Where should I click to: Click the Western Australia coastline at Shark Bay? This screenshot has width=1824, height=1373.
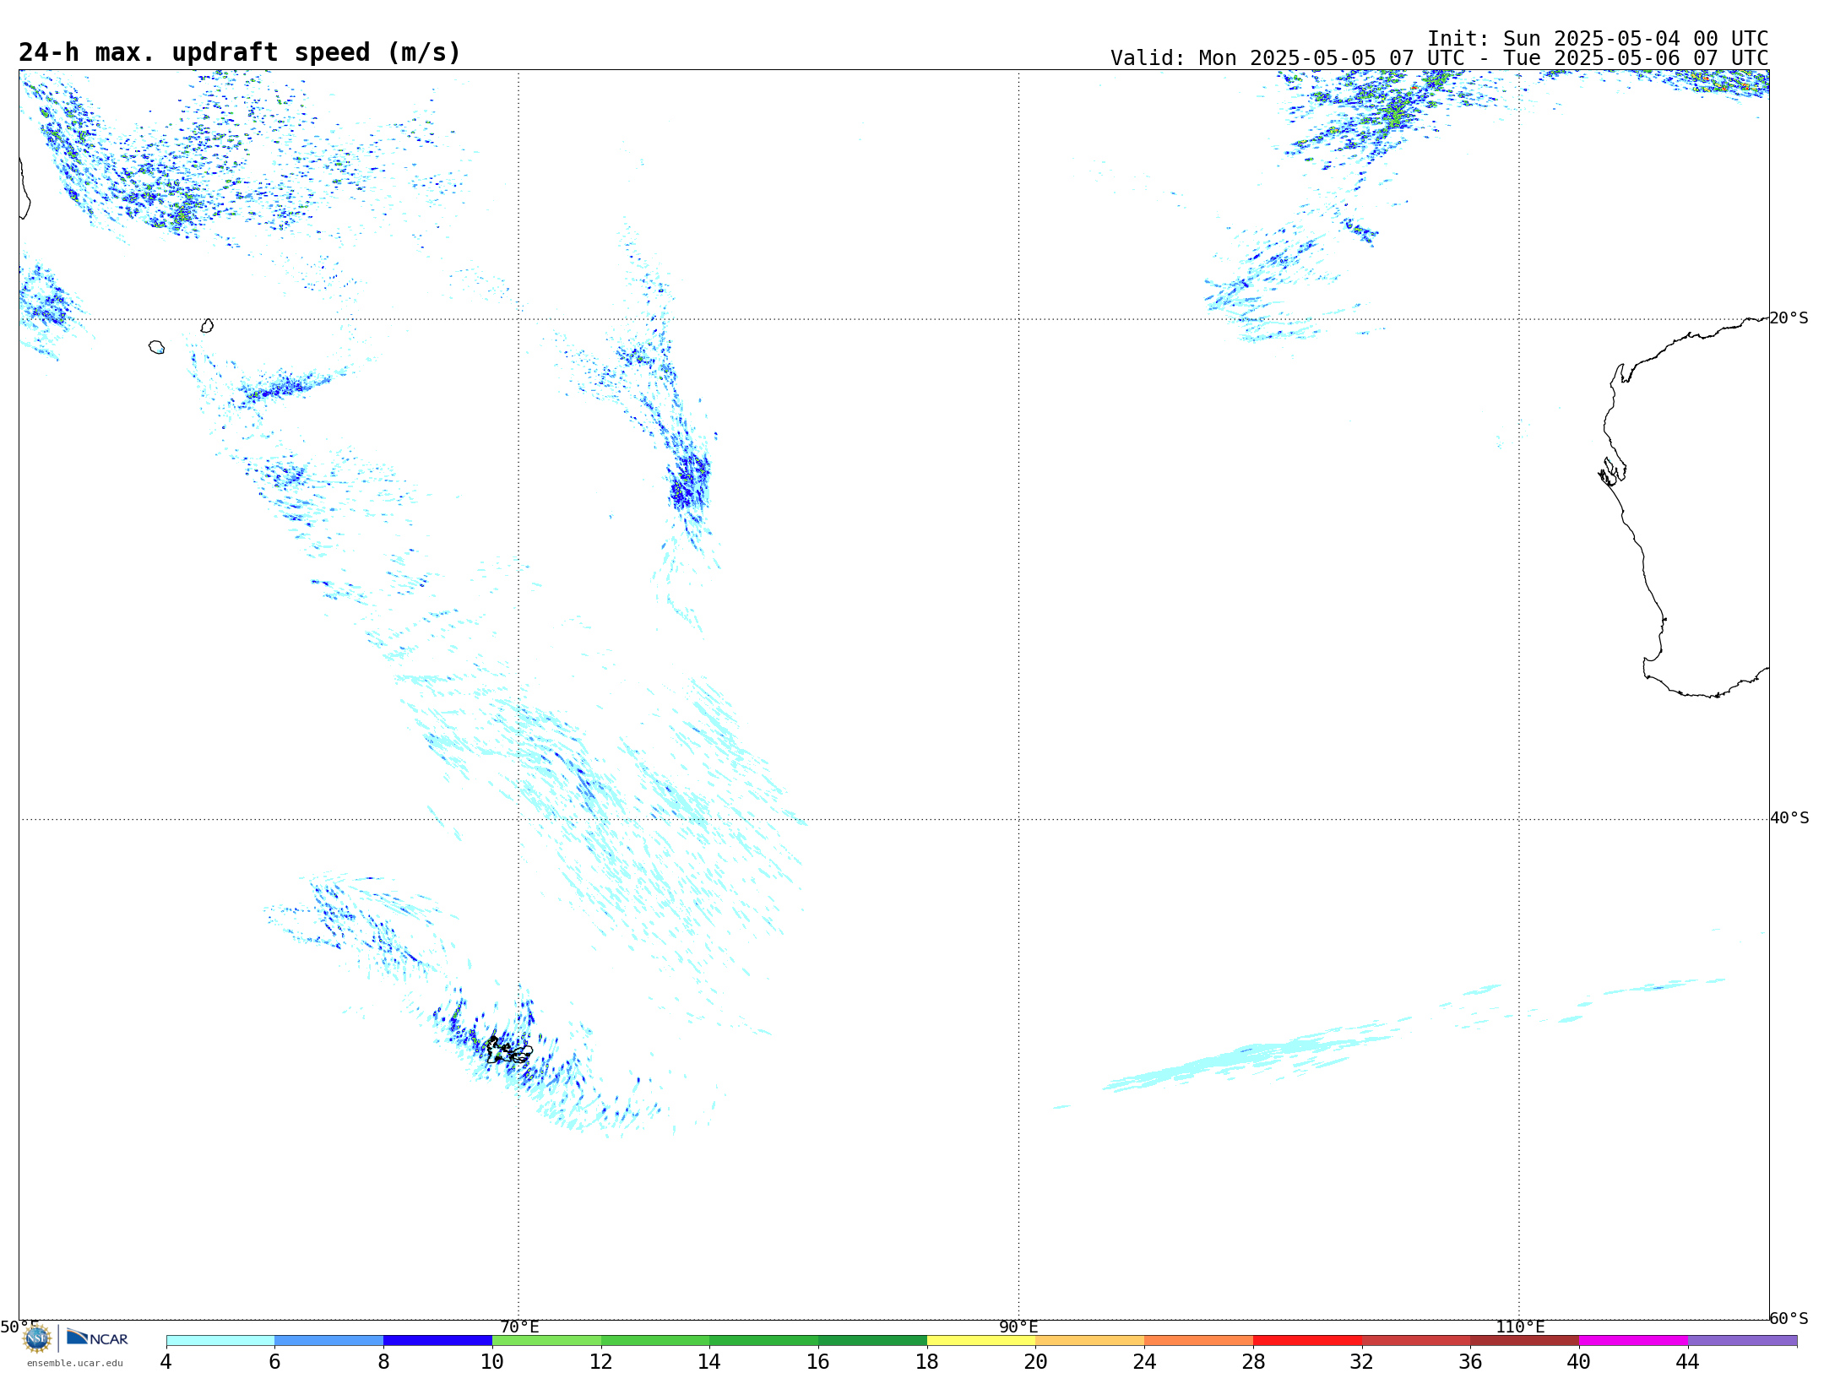click(1611, 471)
